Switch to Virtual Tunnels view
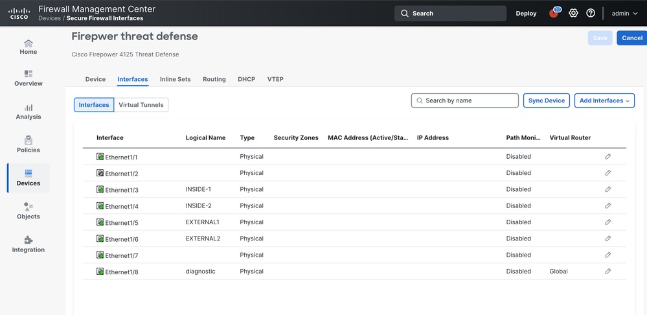This screenshot has width=647, height=315. [141, 105]
